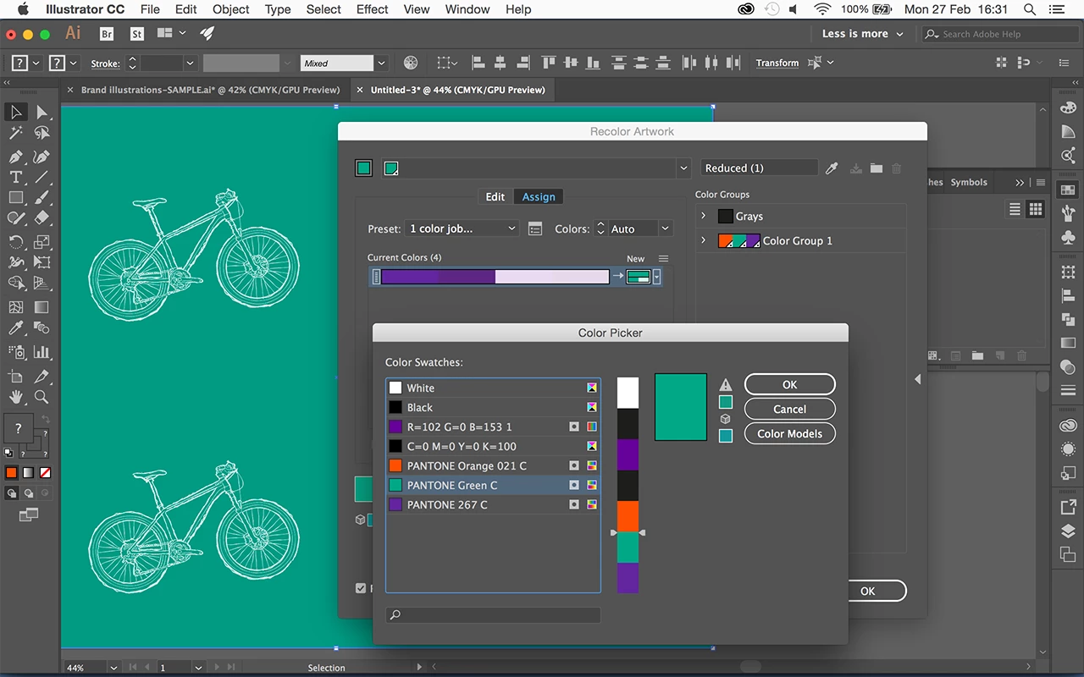1084x677 pixels.
Task: Open color reduction options icon next to Preset
Action: (534, 228)
